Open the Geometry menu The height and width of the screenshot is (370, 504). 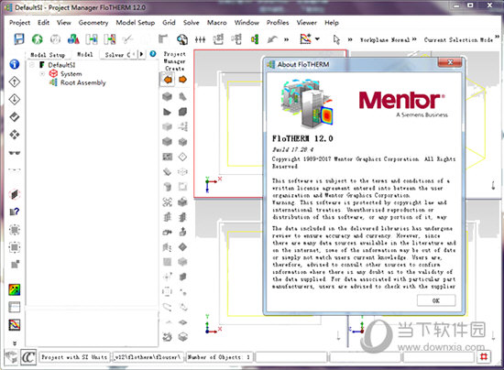93,23
